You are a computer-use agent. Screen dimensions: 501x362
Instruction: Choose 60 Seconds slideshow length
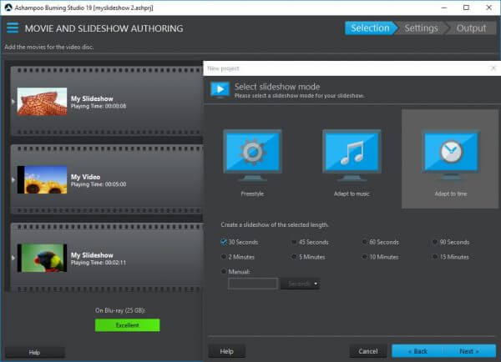point(364,242)
